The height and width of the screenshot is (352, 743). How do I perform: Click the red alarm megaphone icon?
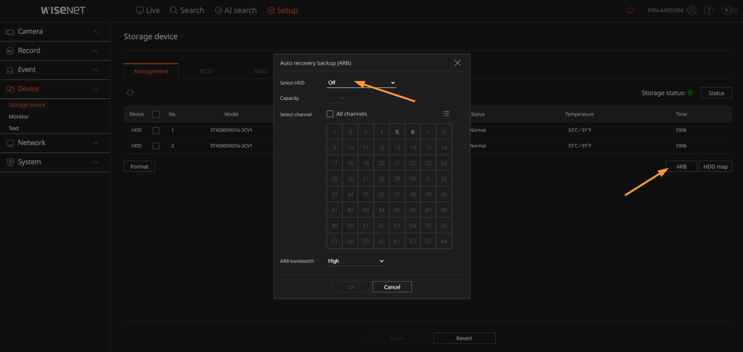(630, 10)
